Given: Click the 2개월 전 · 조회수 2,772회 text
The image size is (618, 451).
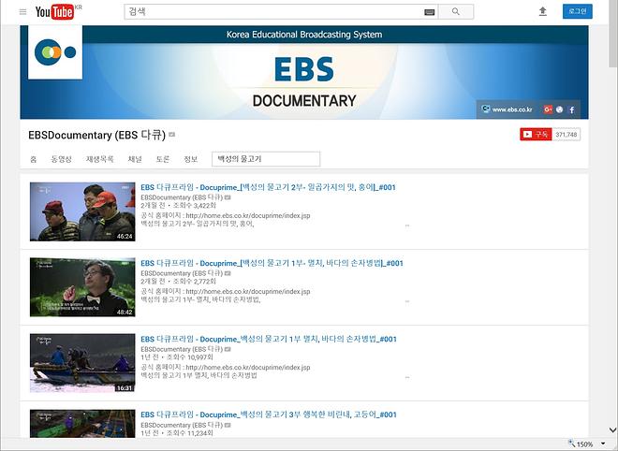Looking at the screenshot, I should pyautogui.click(x=178, y=282).
